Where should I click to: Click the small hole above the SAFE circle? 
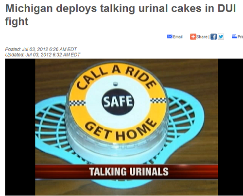(116, 84)
